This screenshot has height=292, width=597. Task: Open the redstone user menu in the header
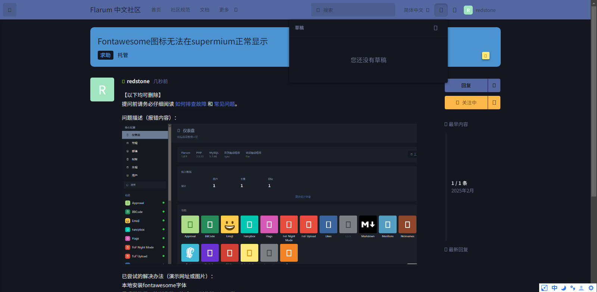click(480, 10)
